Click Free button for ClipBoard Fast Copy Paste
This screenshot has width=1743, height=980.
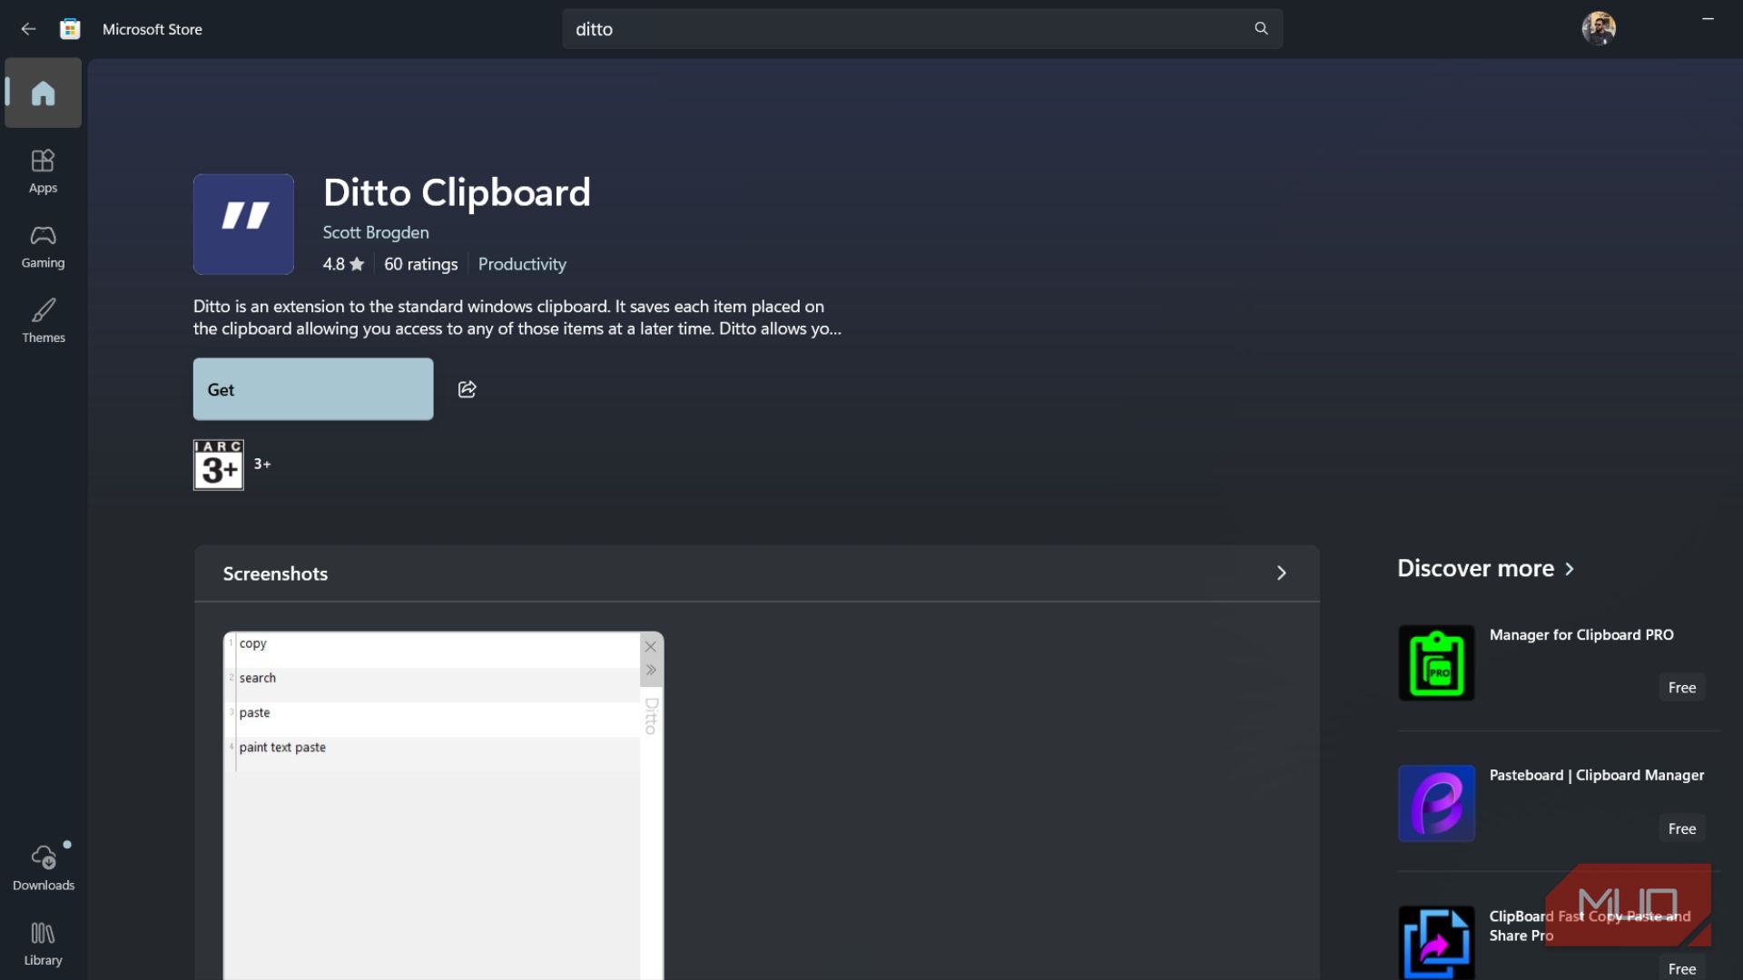click(x=1681, y=968)
